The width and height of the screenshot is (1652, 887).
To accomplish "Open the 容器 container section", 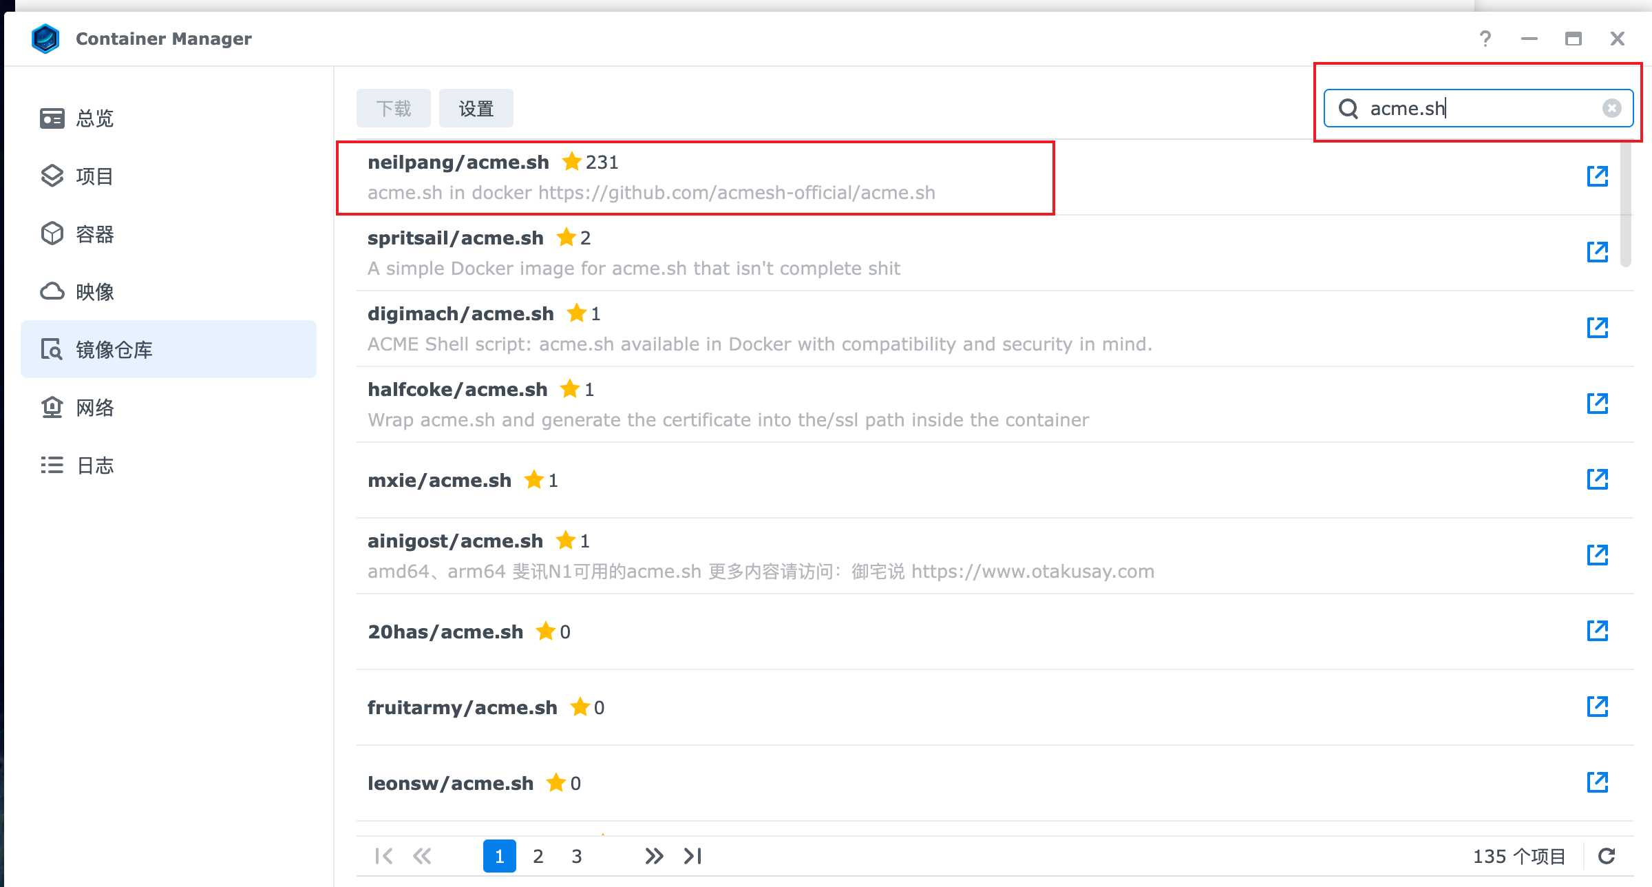I will click(95, 234).
